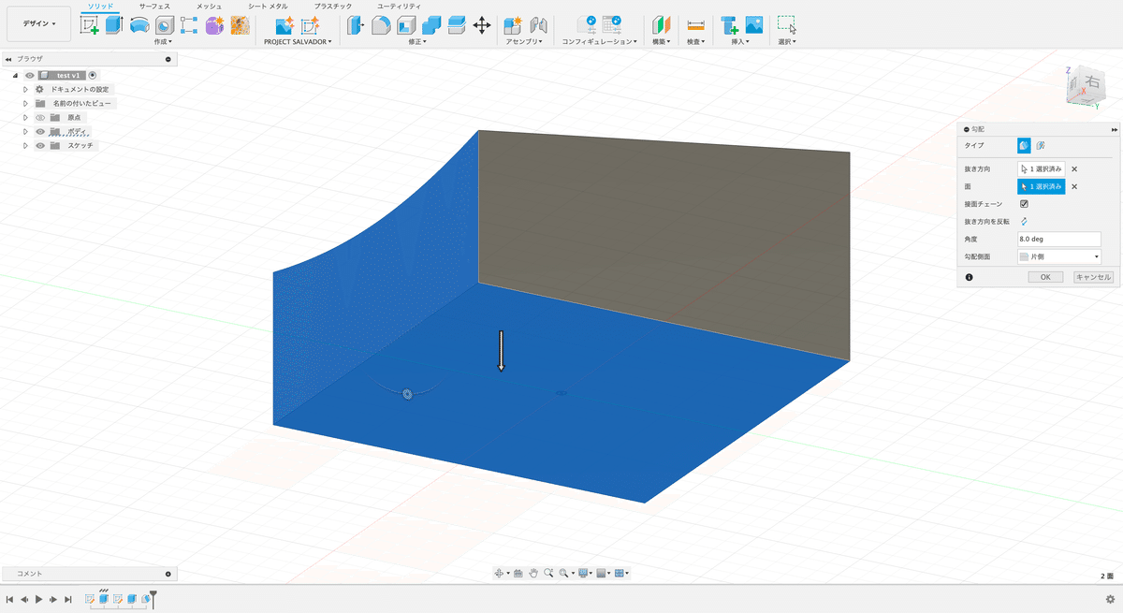
Task: Select the Construct plane icon
Action: point(661,25)
